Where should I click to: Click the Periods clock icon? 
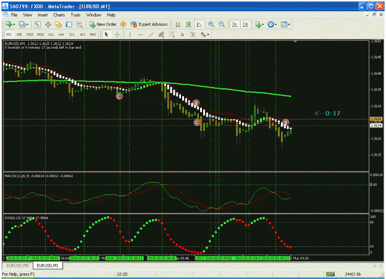271,24
